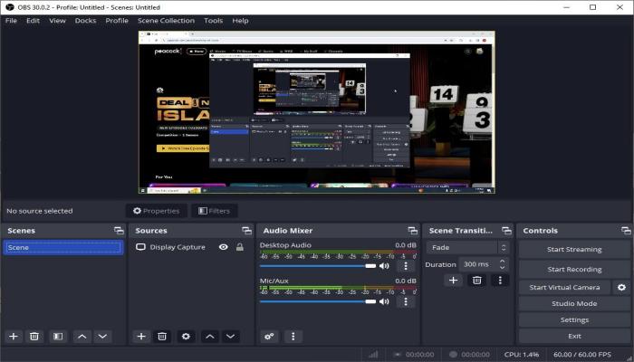Click the Filters button
This screenshot has width=634, height=362.
(215, 211)
